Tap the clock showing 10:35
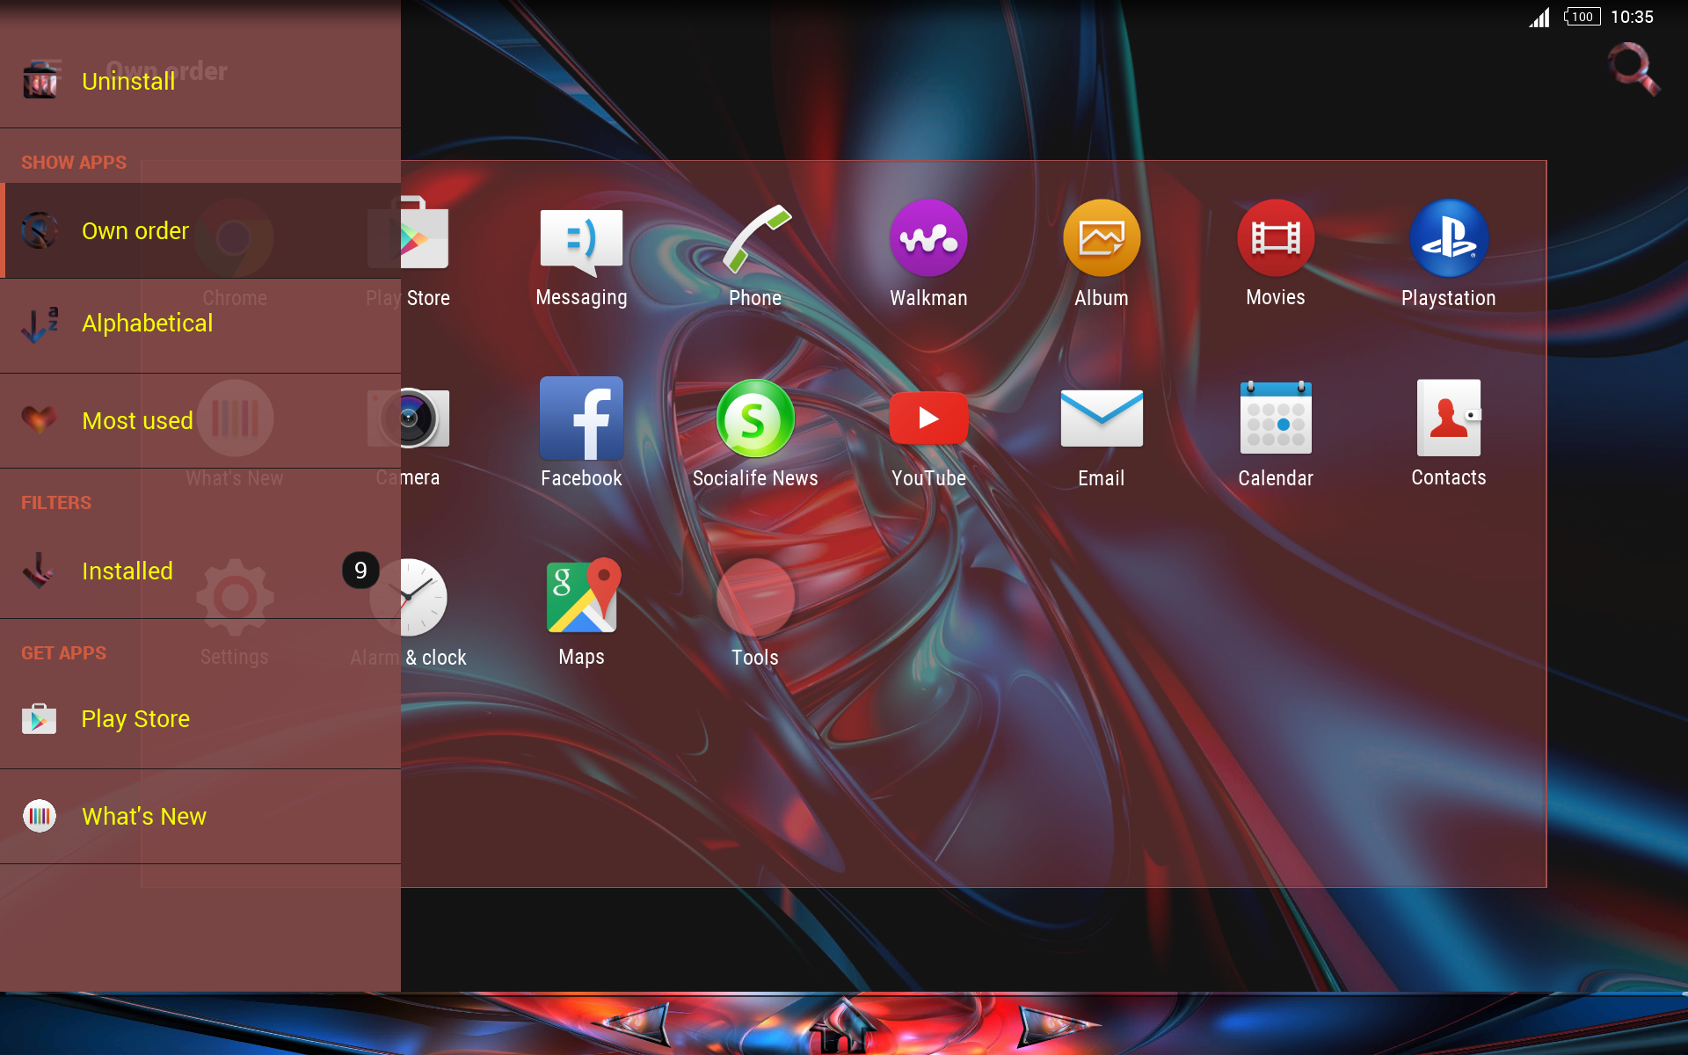Screen dimensions: 1688x1055 pyautogui.click(x=1632, y=17)
